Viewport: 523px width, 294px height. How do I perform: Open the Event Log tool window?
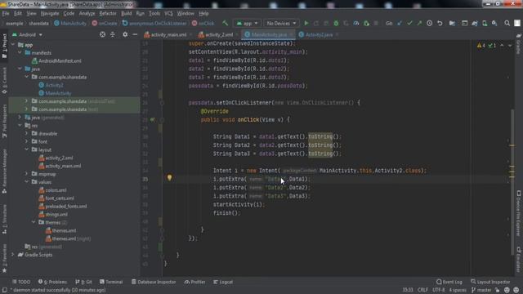coord(449,282)
